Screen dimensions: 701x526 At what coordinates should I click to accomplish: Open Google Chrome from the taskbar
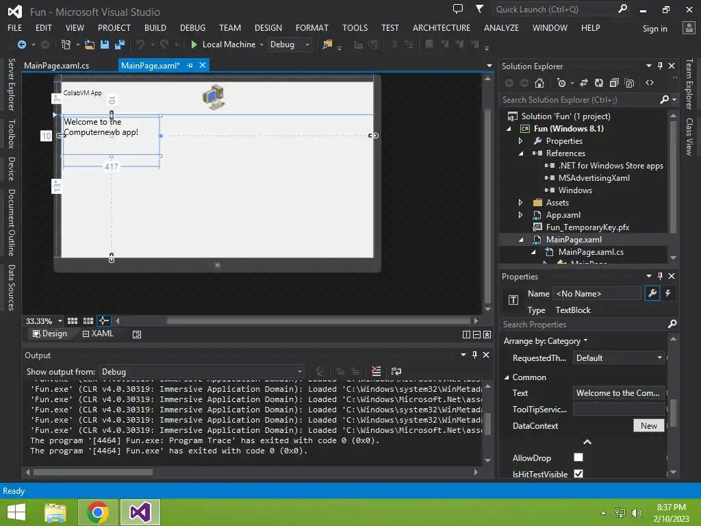98,512
